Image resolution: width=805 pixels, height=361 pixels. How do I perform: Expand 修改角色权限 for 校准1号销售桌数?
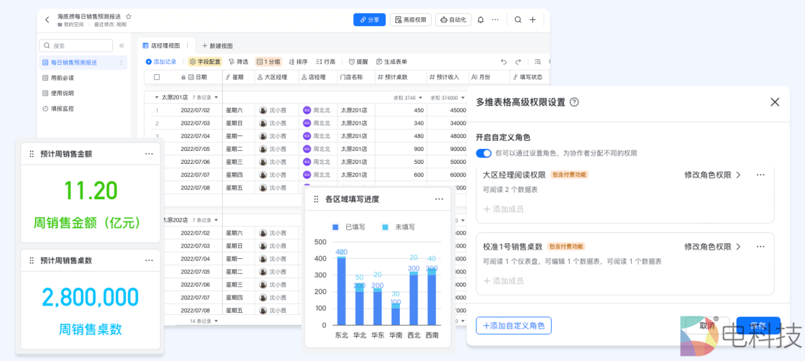point(711,247)
